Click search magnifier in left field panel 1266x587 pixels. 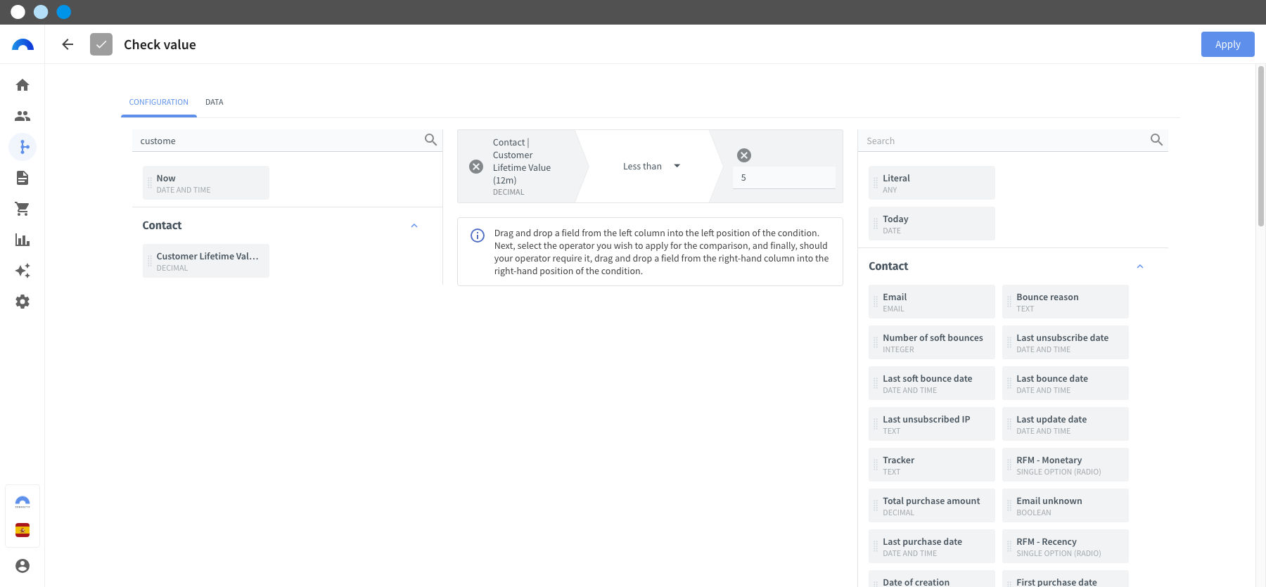pyautogui.click(x=431, y=140)
